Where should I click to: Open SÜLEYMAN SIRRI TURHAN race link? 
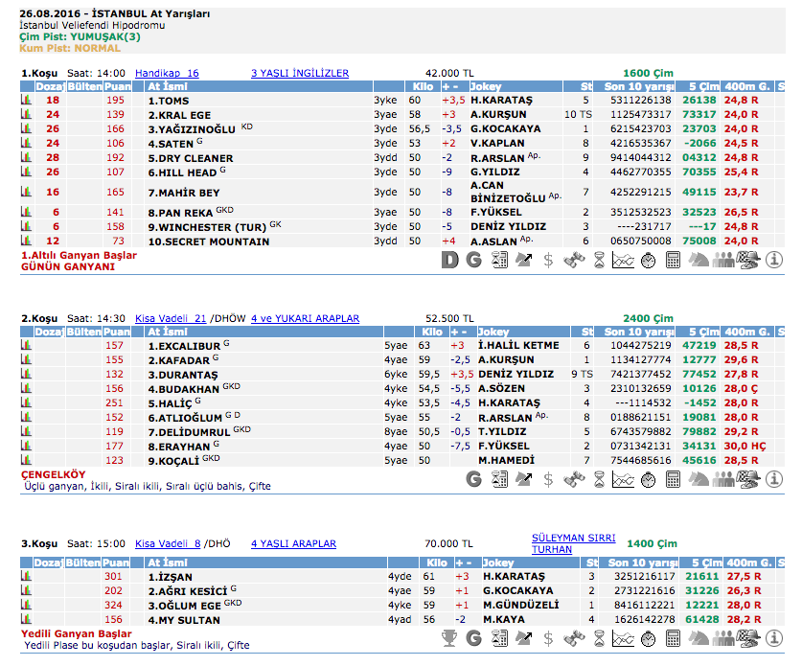(x=573, y=543)
